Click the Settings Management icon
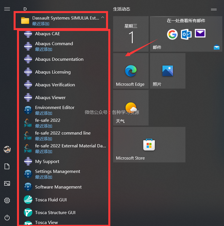The image size is (224, 226). pos(28,174)
